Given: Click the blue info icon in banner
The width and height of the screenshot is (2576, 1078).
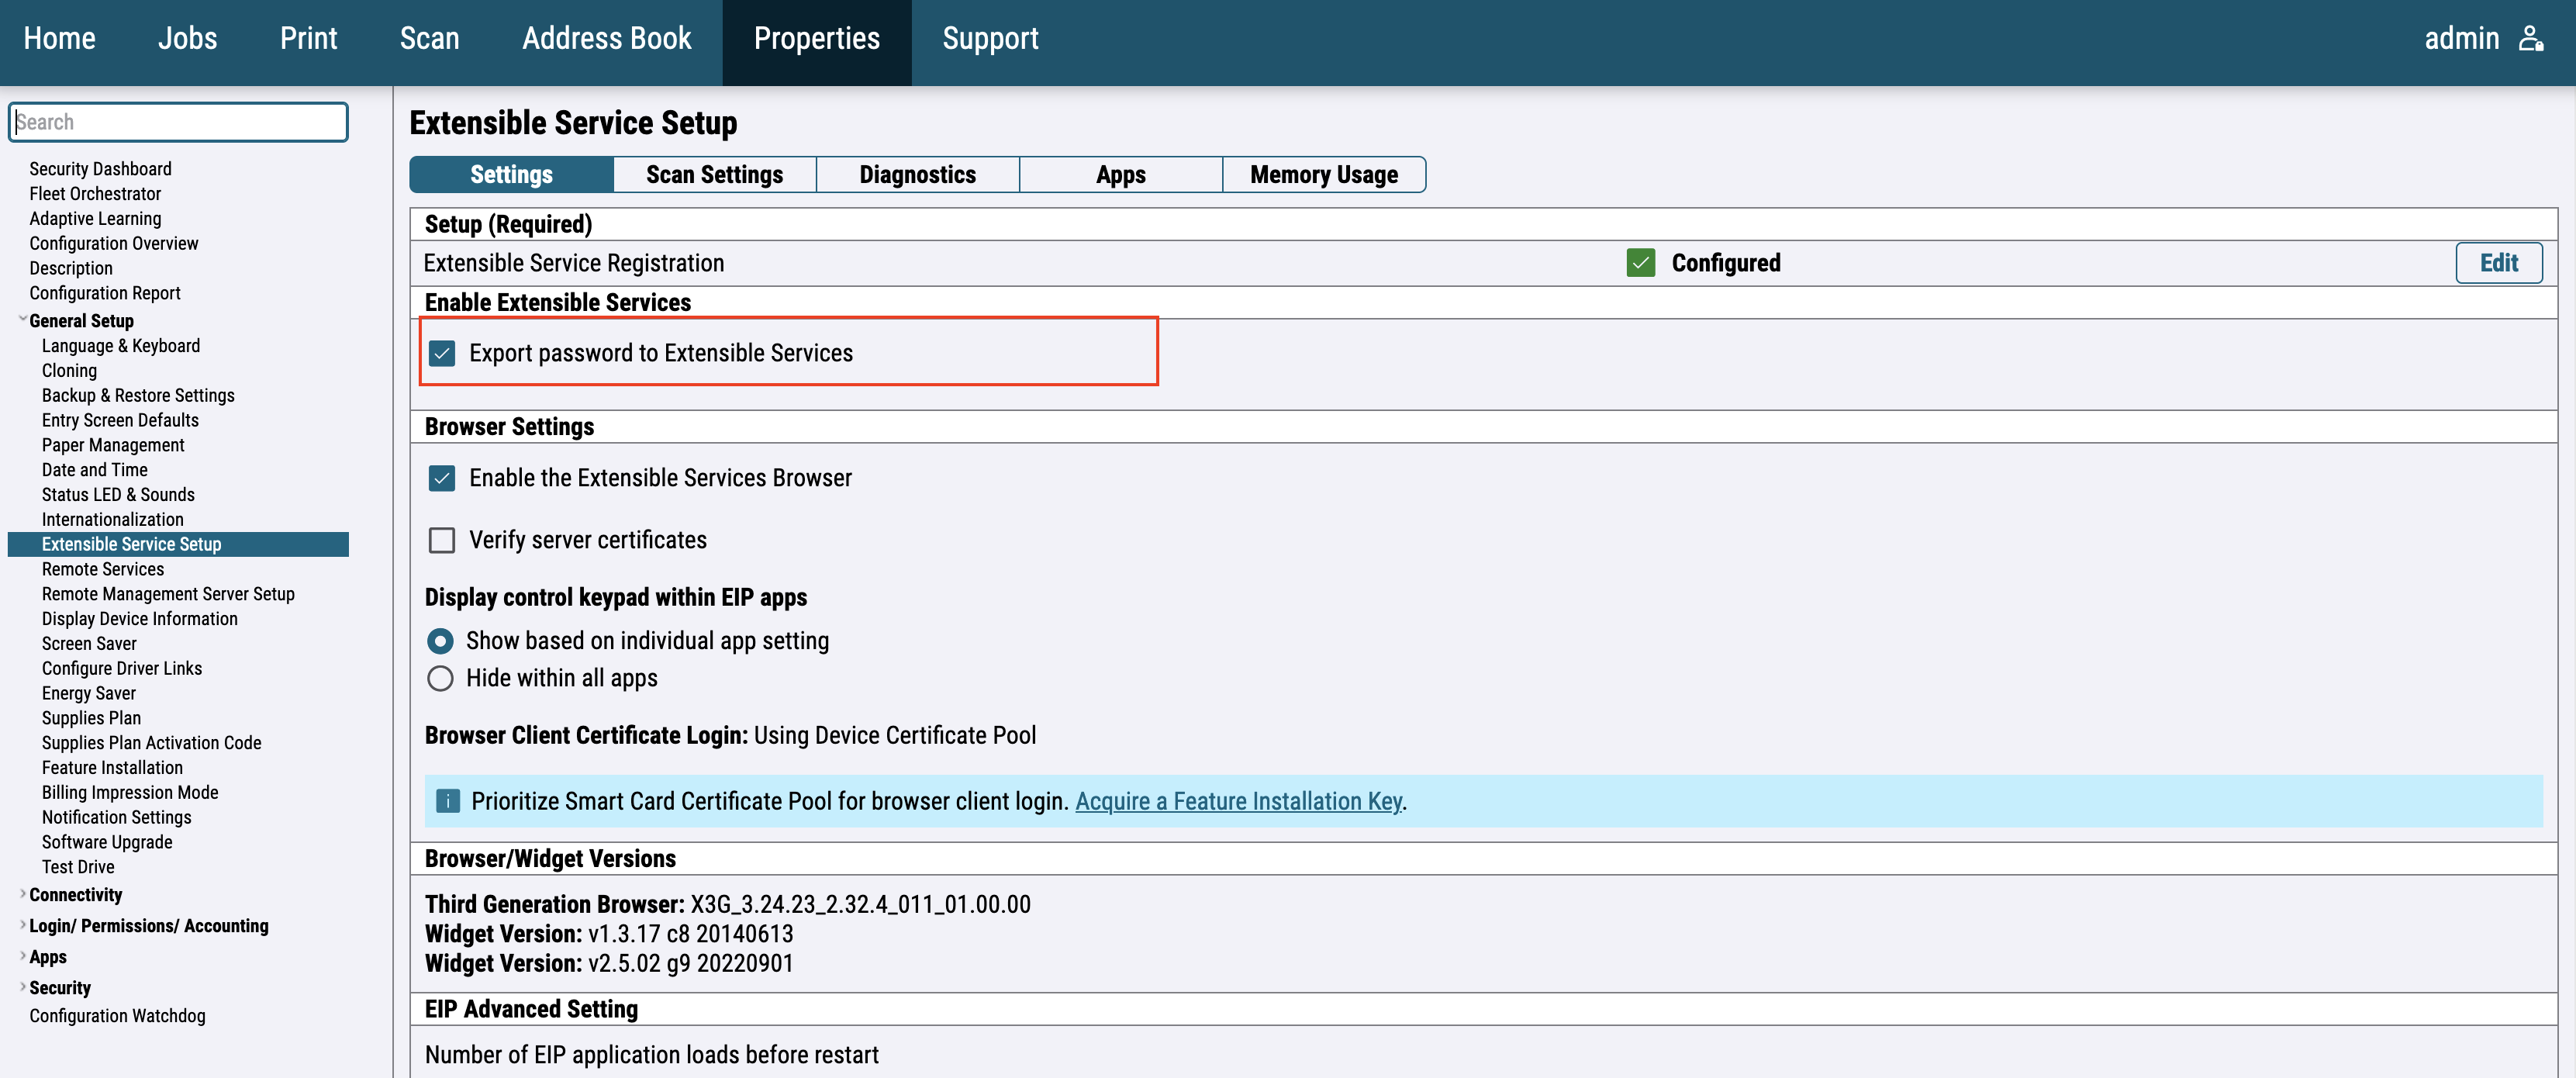Looking at the screenshot, I should pyautogui.click(x=448, y=801).
